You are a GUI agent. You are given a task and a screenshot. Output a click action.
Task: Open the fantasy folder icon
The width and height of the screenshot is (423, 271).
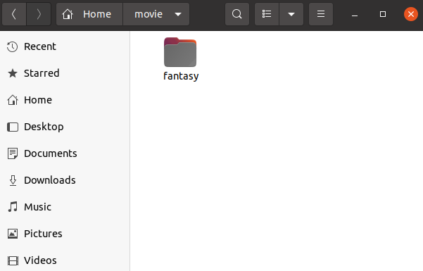180,52
